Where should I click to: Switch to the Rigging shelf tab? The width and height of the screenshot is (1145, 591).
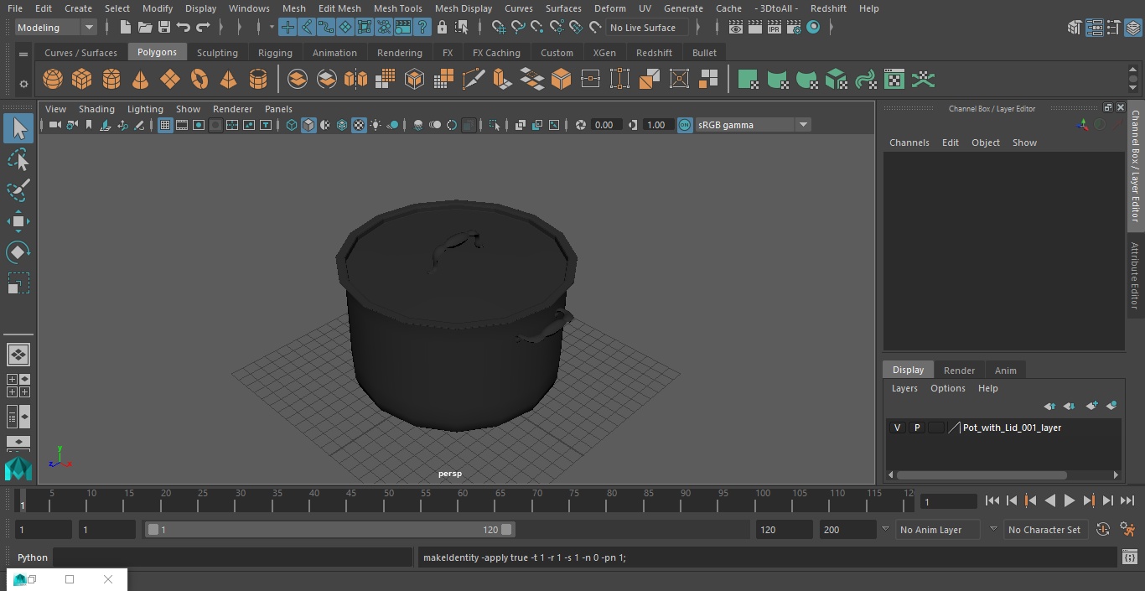[x=275, y=53]
